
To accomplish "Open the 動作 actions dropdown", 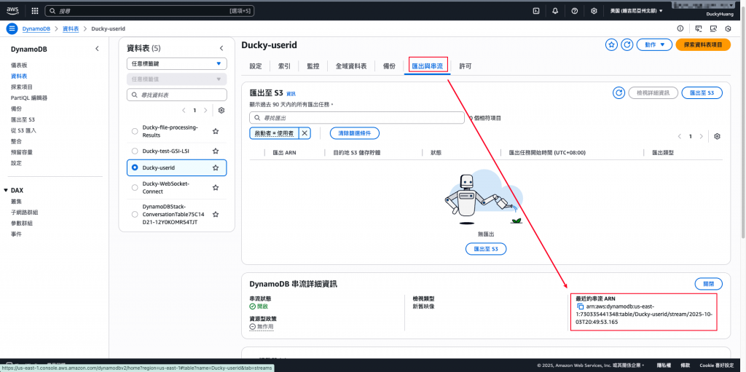I will point(654,44).
